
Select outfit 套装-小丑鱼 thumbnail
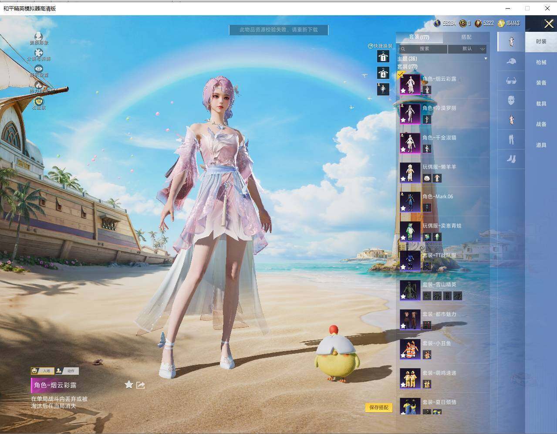410,349
